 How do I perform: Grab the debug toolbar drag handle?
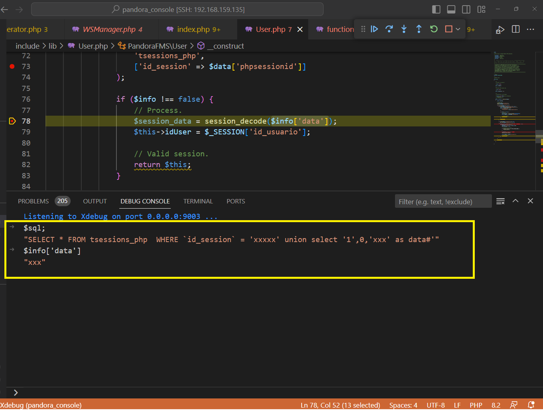coord(363,29)
